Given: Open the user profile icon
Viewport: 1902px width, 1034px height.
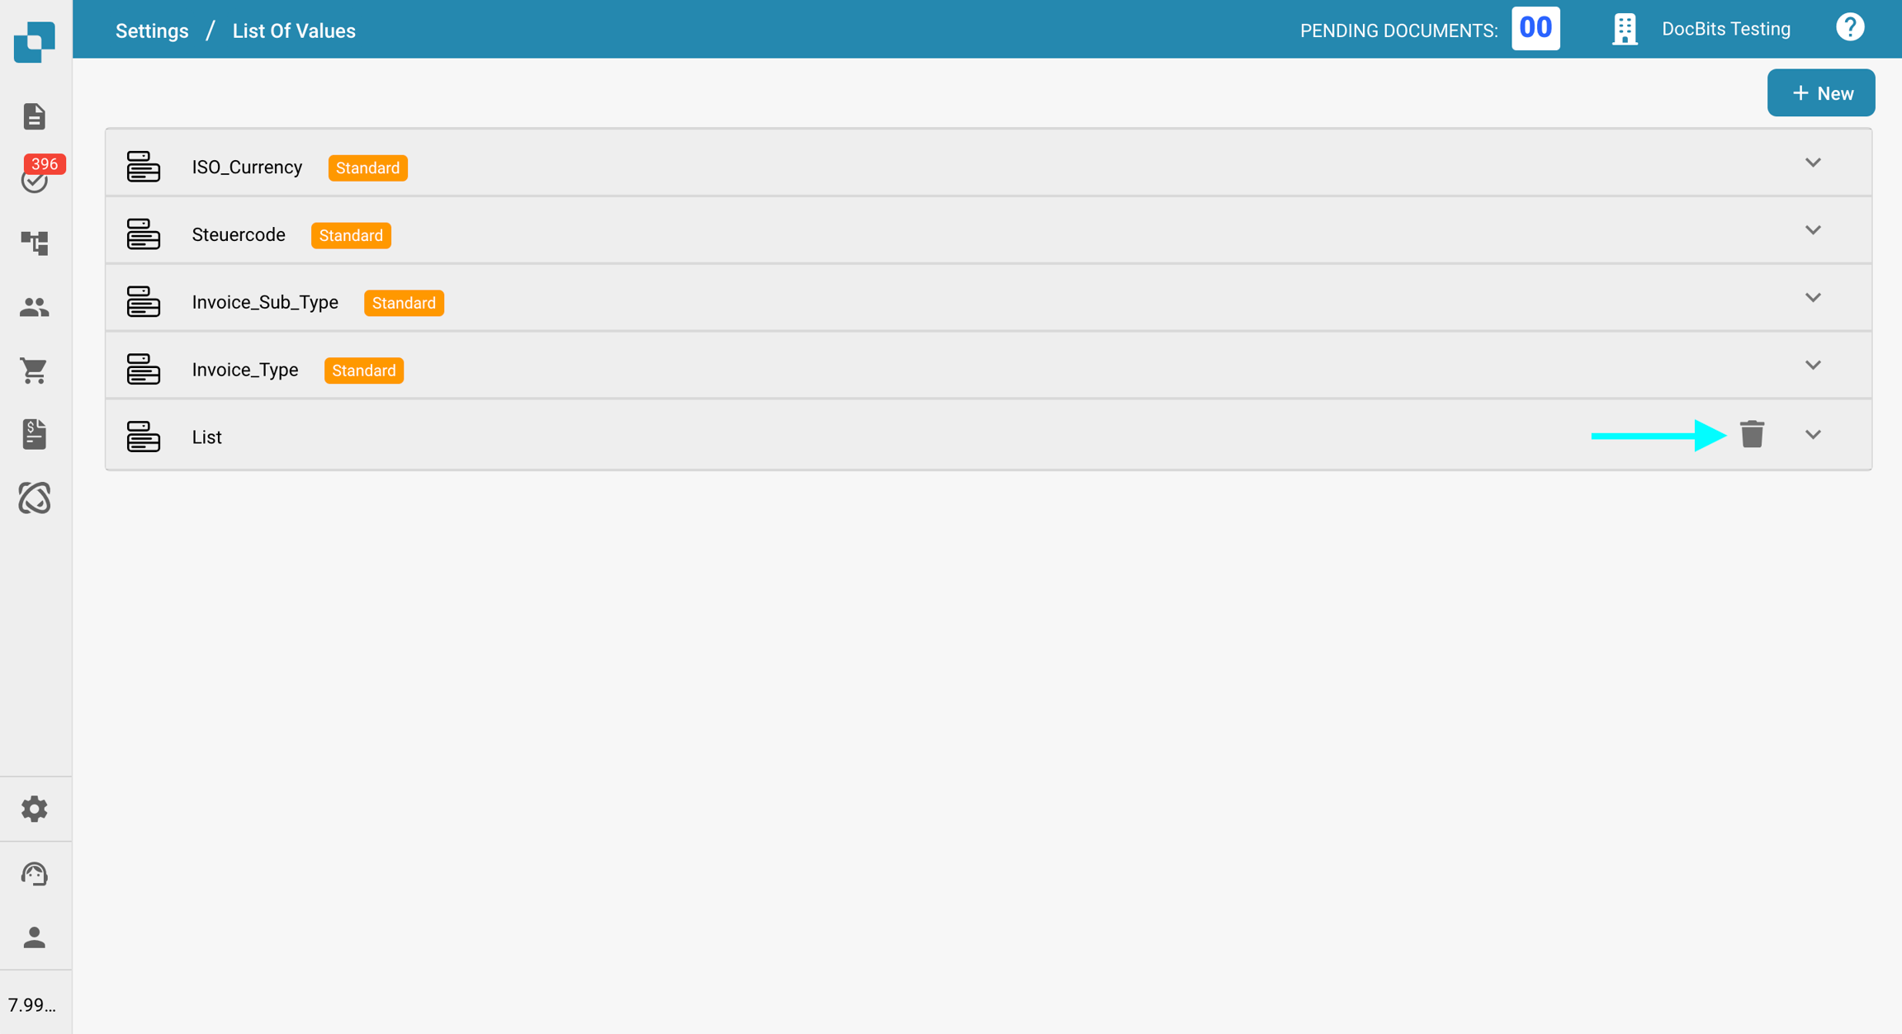Looking at the screenshot, I should pos(35,937).
